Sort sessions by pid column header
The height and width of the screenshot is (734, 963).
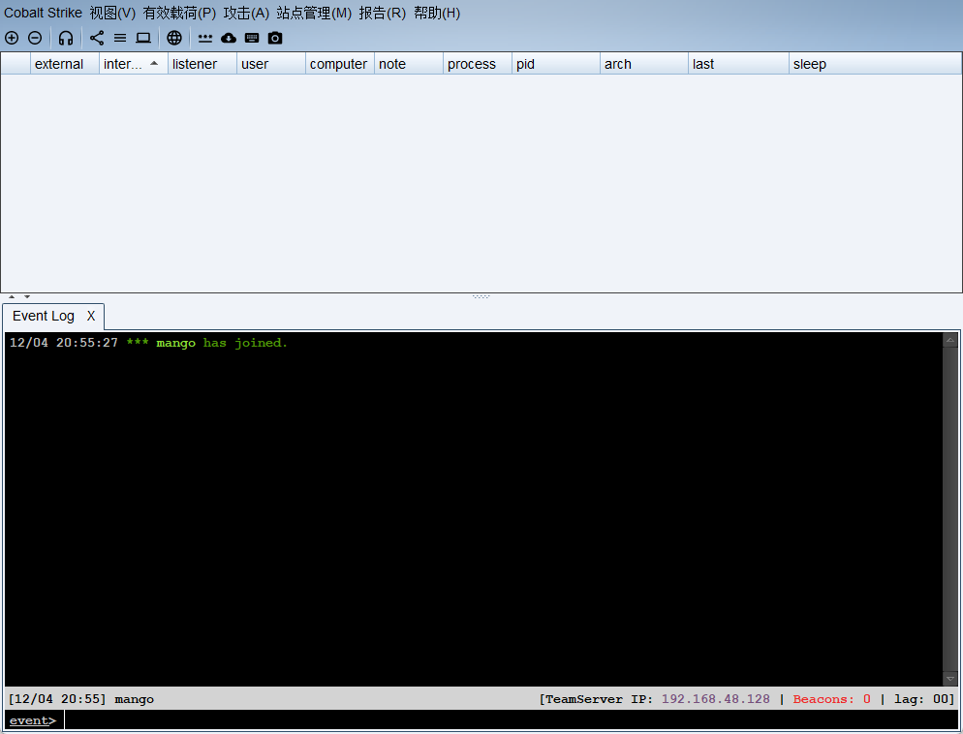tap(556, 64)
